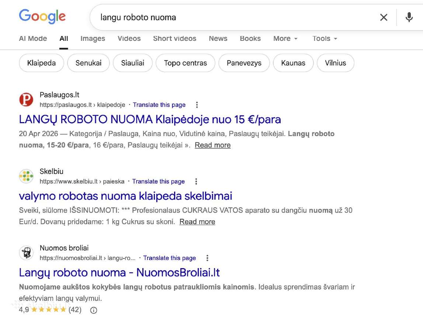The image size is (423, 331).
Task: Click the paslaugos.lt › klaipedoje URL
Action: [x=82, y=105]
